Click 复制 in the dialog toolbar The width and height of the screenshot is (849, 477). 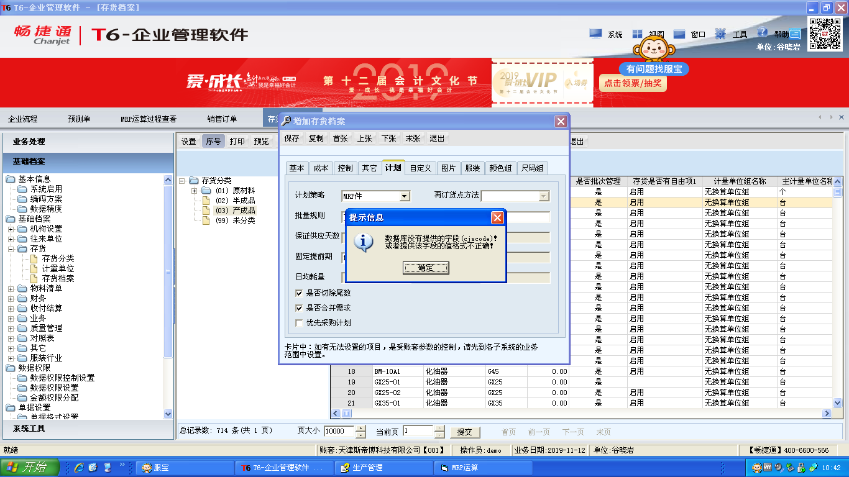click(x=316, y=139)
